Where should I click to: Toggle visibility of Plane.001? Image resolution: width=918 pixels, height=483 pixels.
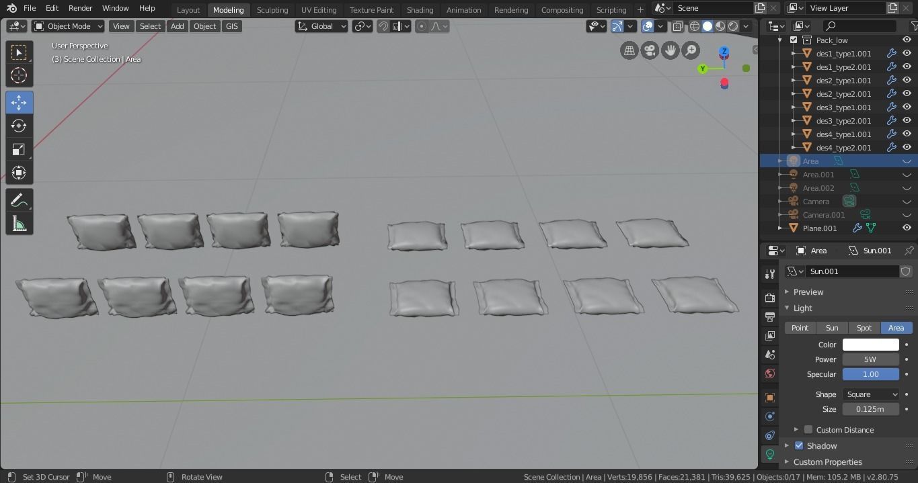(907, 228)
